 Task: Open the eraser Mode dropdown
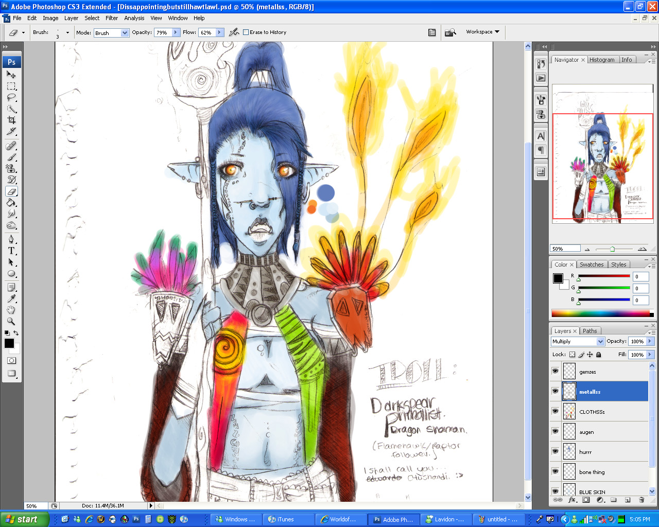point(125,32)
